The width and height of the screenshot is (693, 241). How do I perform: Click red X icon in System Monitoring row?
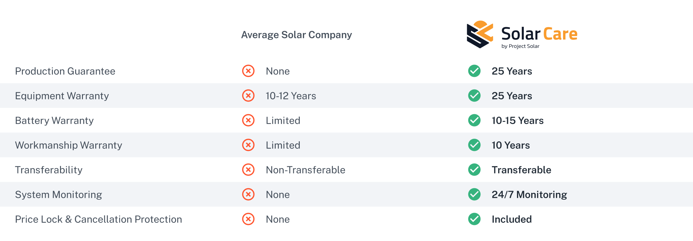pos(248,194)
